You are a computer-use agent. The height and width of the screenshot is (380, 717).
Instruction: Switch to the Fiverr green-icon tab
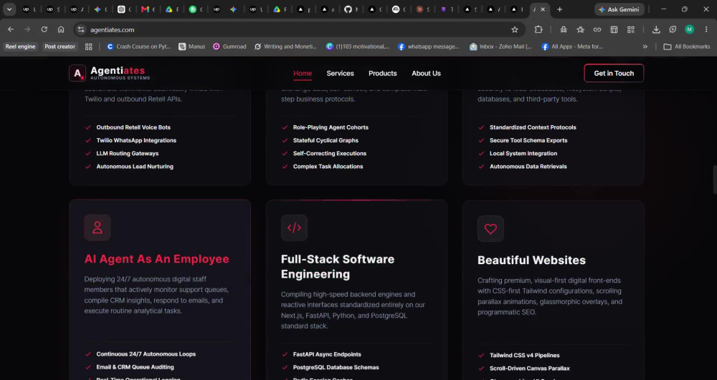195,9
